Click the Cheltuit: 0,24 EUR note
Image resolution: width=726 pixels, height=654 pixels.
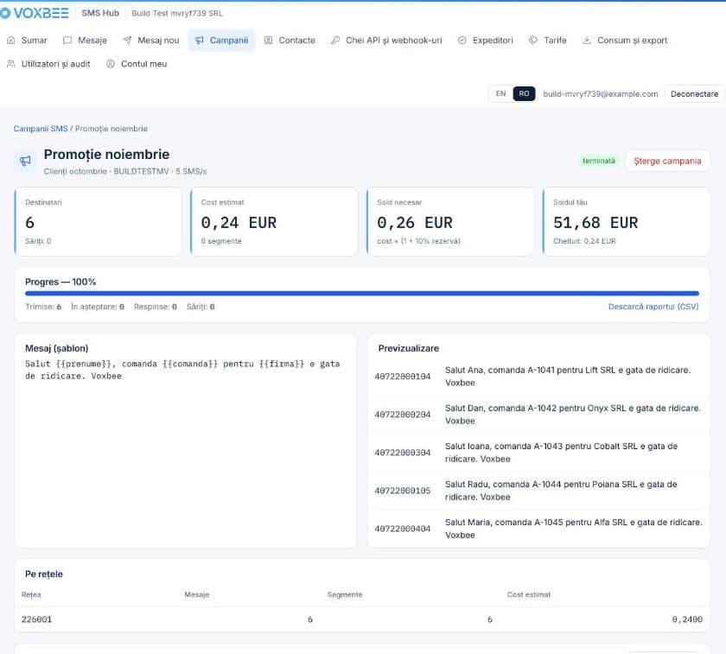click(x=584, y=241)
